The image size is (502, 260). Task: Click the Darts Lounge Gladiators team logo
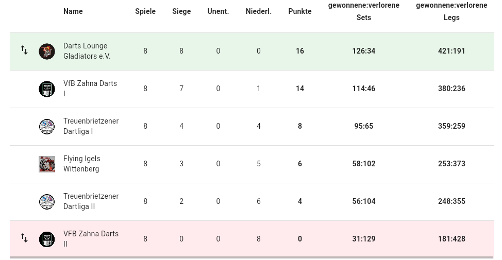pos(47,51)
